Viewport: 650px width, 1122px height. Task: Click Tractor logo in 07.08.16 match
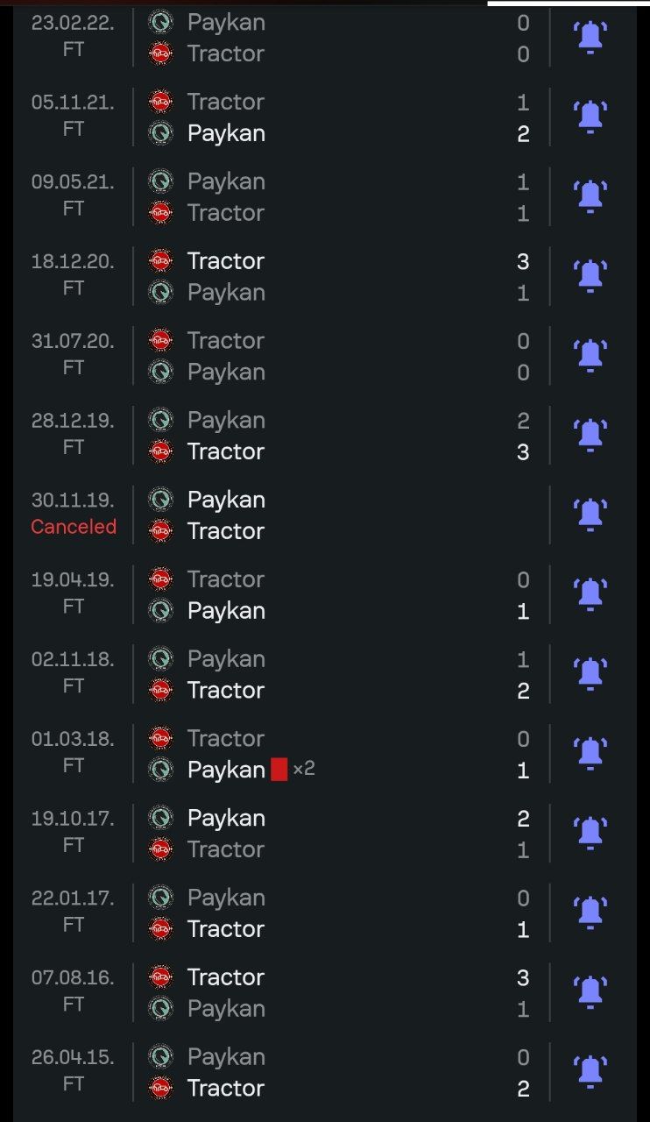[x=160, y=976]
